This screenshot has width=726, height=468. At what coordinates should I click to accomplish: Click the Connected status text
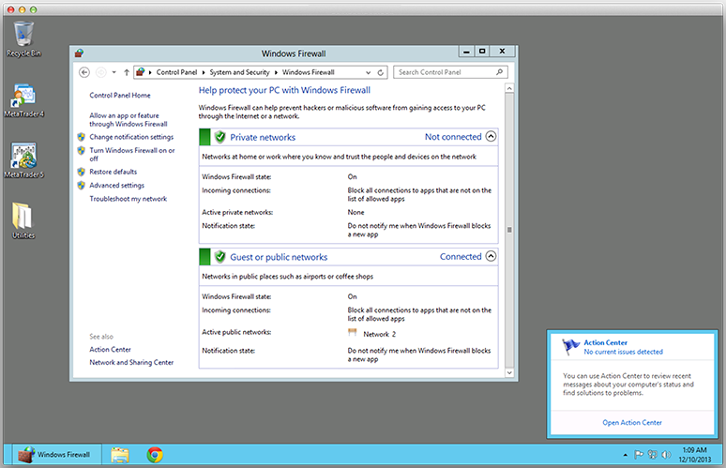click(x=461, y=256)
